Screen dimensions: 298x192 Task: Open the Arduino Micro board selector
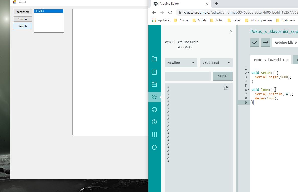coord(285,43)
